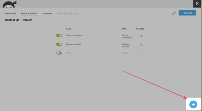
Task: Select the Success Message action row name
Action: tap(73, 44)
